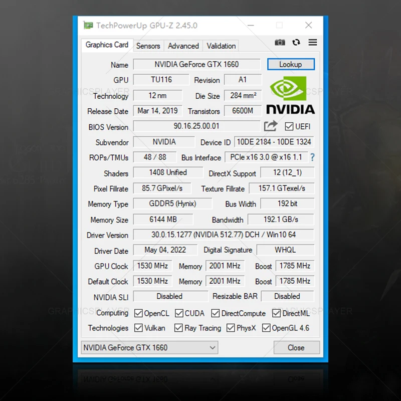Image resolution: width=401 pixels, height=401 pixels.
Task: Click the Pixel Fillrate 85.7 GPixel/s
Action: (162, 188)
